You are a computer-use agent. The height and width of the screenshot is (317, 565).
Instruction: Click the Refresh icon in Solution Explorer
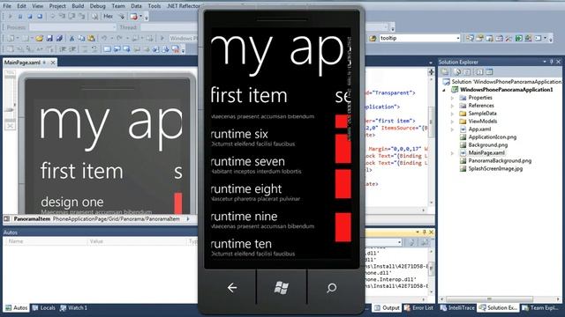tap(467, 72)
